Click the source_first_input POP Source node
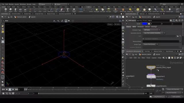Screen dimensions: 184x103 pyautogui.click(x=151, y=68)
